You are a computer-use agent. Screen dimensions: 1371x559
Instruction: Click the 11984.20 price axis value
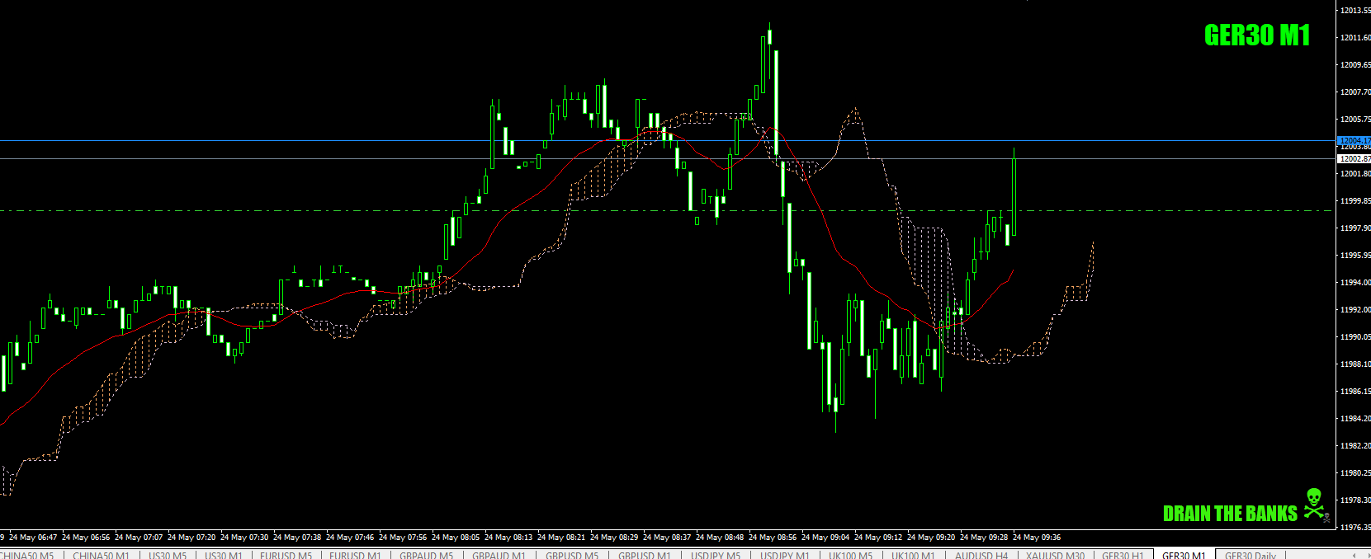(x=1355, y=418)
